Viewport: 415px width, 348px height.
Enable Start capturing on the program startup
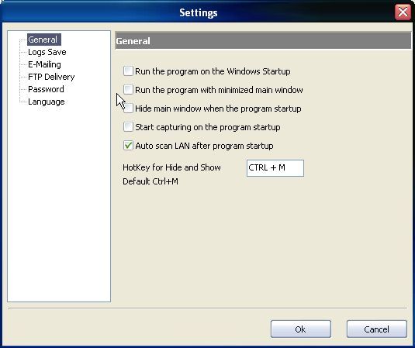(x=128, y=127)
